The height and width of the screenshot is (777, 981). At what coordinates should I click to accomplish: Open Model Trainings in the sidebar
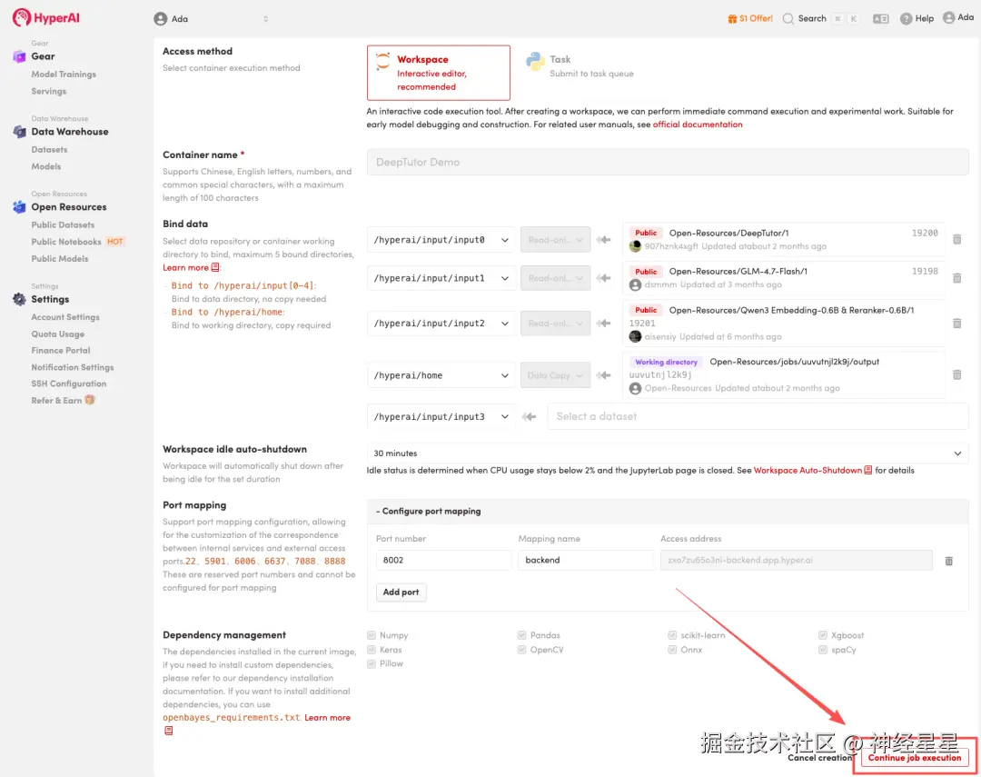(x=64, y=74)
